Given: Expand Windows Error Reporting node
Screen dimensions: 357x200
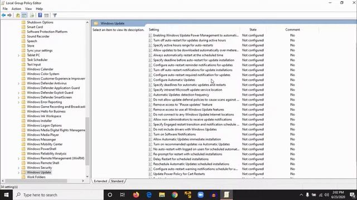Looking at the screenshot, I should tap(18, 102).
